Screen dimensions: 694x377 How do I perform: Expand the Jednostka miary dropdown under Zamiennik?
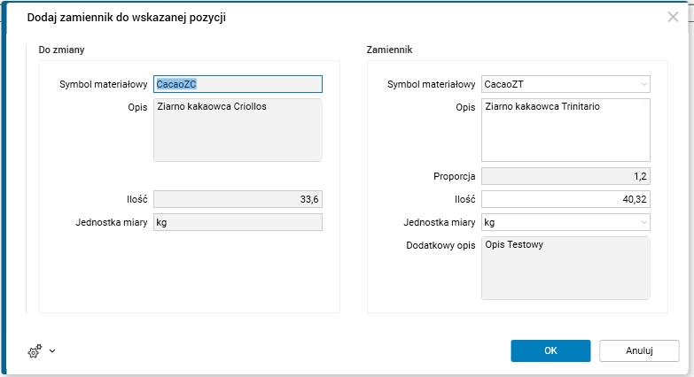pyautogui.click(x=643, y=221)
